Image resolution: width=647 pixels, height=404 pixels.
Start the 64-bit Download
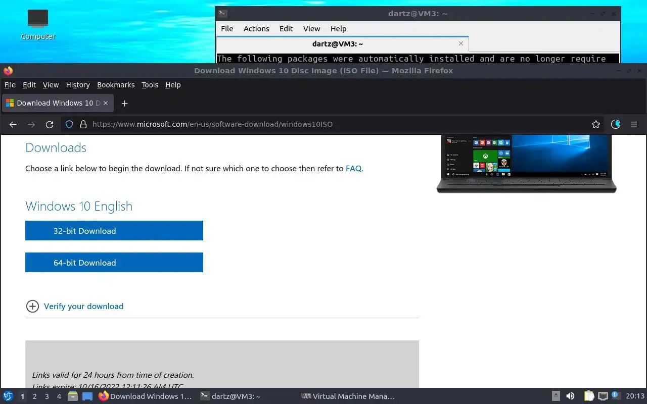point(114,263)
